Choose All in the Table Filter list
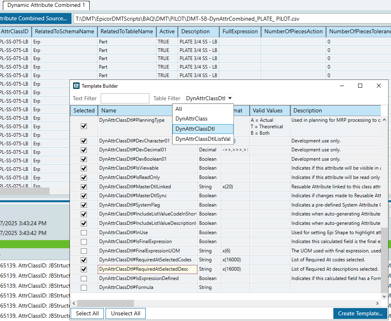The width and height of the screenshot is (391, 321). coord(203,109)
